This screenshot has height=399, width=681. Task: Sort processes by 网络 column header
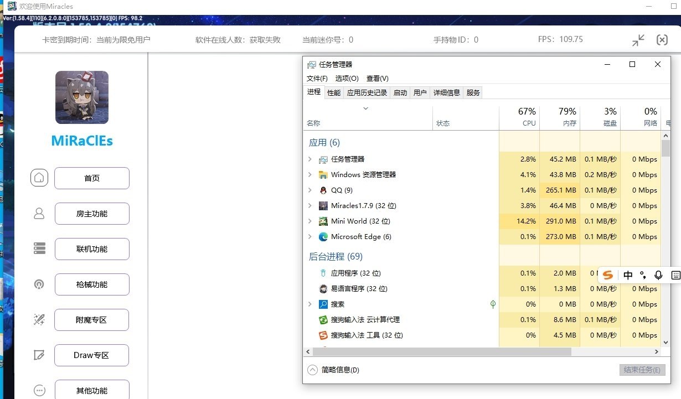(x=641, y=117)
